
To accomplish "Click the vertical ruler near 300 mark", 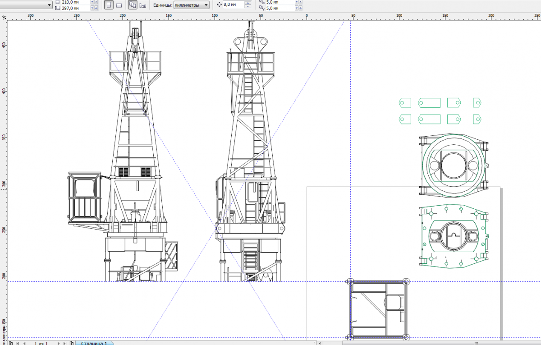I will pyautogui.click(x=3, y=184).
